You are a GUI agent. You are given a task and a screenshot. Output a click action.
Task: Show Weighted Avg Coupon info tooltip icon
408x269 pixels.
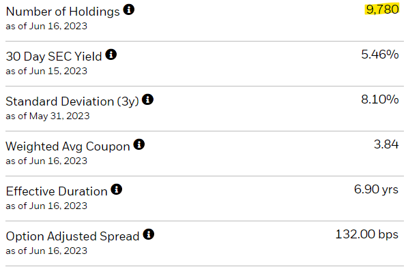pyautogui.click(x=139, y=144)
